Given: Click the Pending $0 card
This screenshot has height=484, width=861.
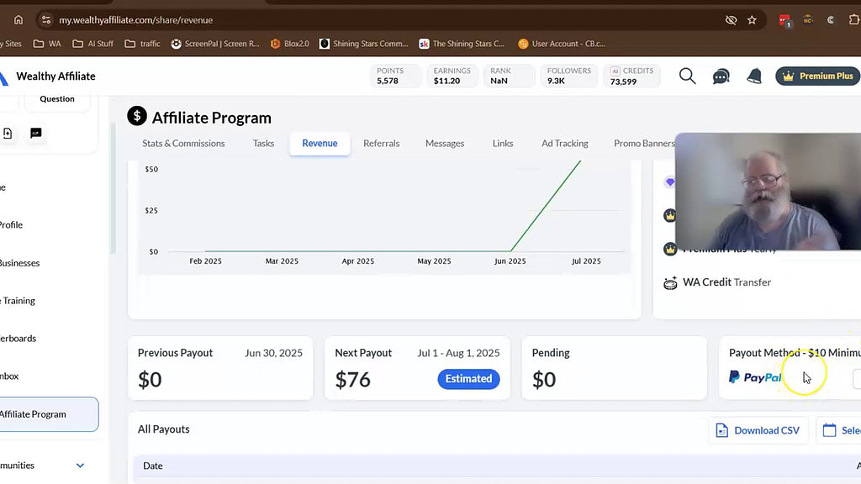Looking at the screenshot, I should point(614,368).
